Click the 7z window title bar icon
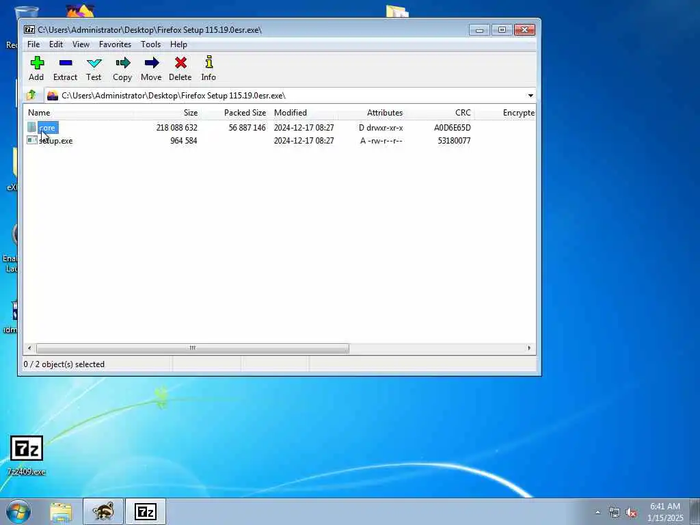This screenshot has width=700, height=525. [x=29, y=30]
